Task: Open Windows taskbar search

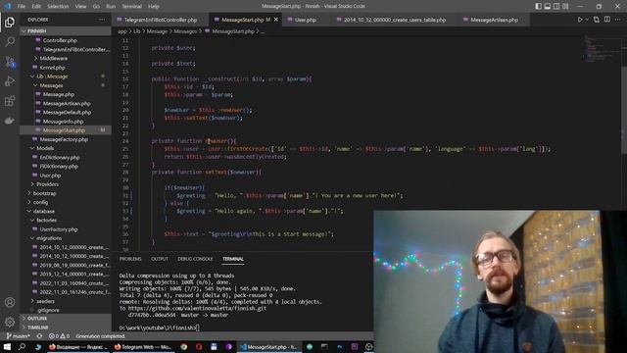Action: coord(22,346)
